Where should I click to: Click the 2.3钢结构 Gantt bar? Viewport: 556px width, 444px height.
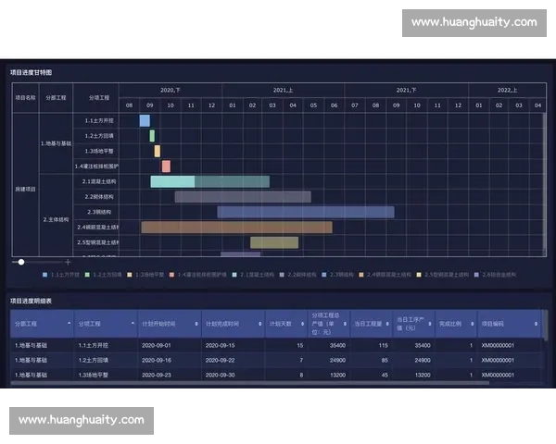(305, 212)
